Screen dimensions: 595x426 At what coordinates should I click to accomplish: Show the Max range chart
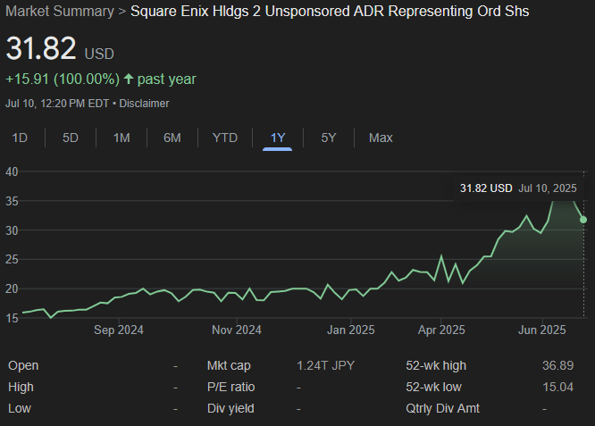[381, 138]
